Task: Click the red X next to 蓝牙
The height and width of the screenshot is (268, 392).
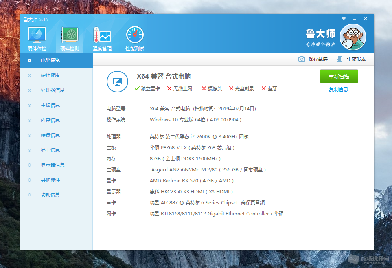Action: point(264,89)
